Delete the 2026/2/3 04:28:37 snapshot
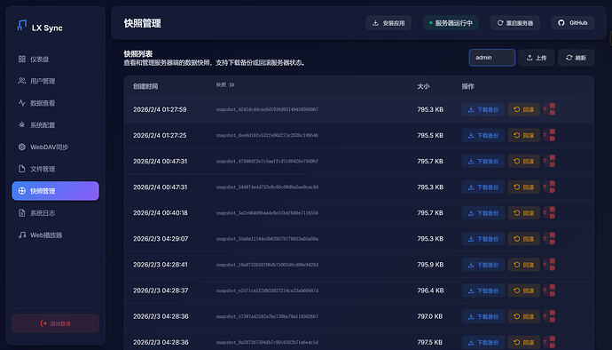 click(549, 290)
